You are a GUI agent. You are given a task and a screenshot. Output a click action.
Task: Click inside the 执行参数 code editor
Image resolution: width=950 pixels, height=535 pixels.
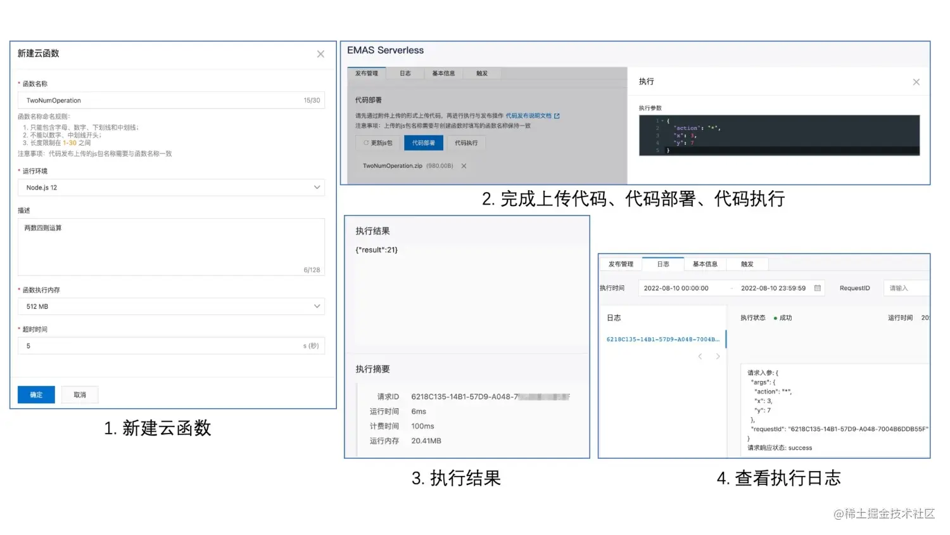point(779,135)
